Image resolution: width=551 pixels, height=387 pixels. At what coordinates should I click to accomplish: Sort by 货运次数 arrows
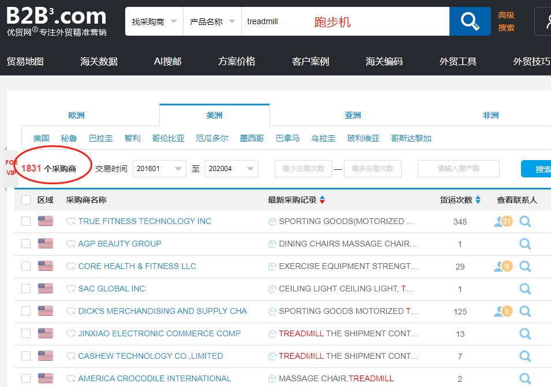click(x=478, y=200)
